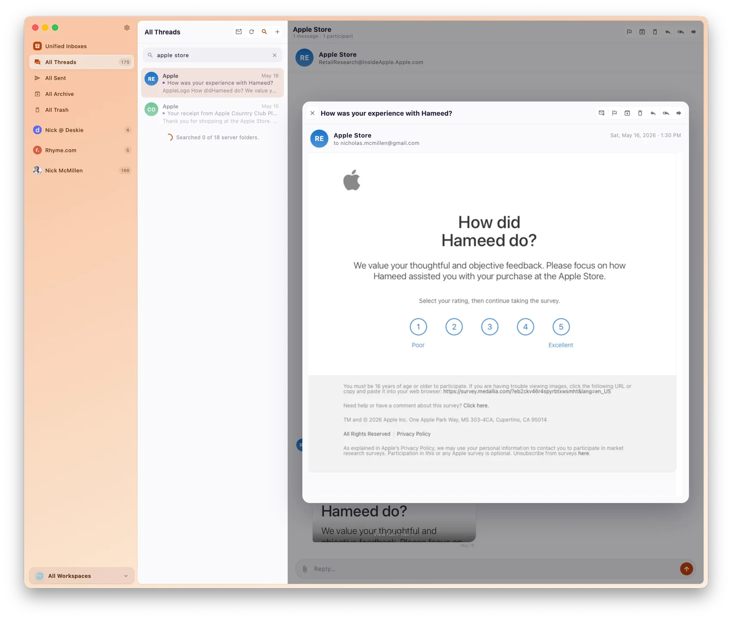Click the 'apple store' search field
The height and width of the screenshot is (620, 732).
coord(212,55)
